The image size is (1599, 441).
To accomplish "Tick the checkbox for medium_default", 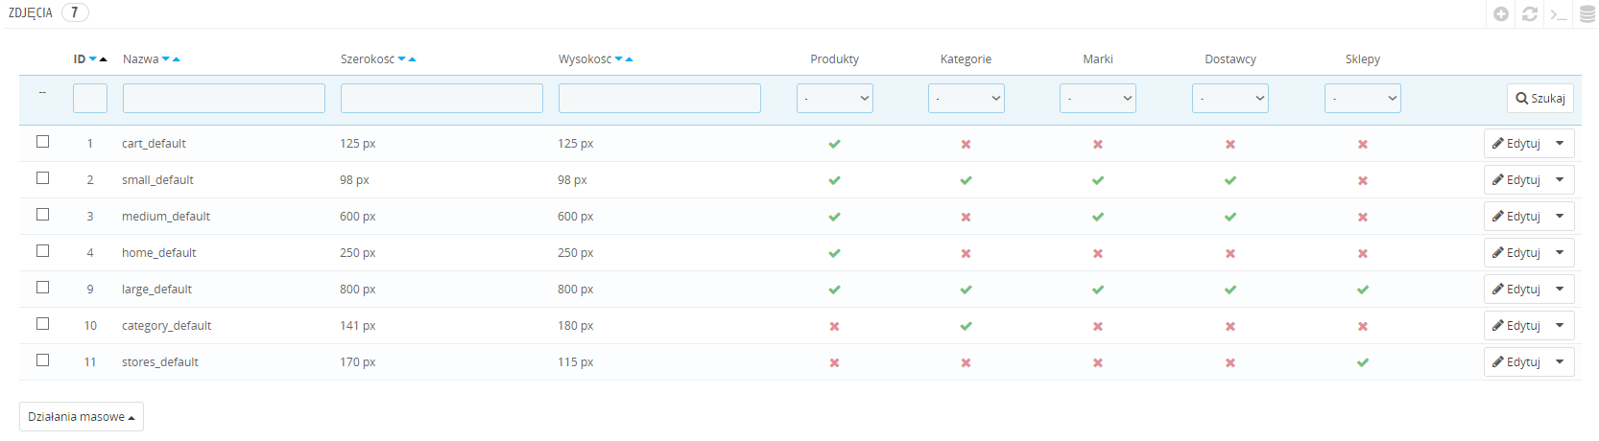I will coord(42,215).
